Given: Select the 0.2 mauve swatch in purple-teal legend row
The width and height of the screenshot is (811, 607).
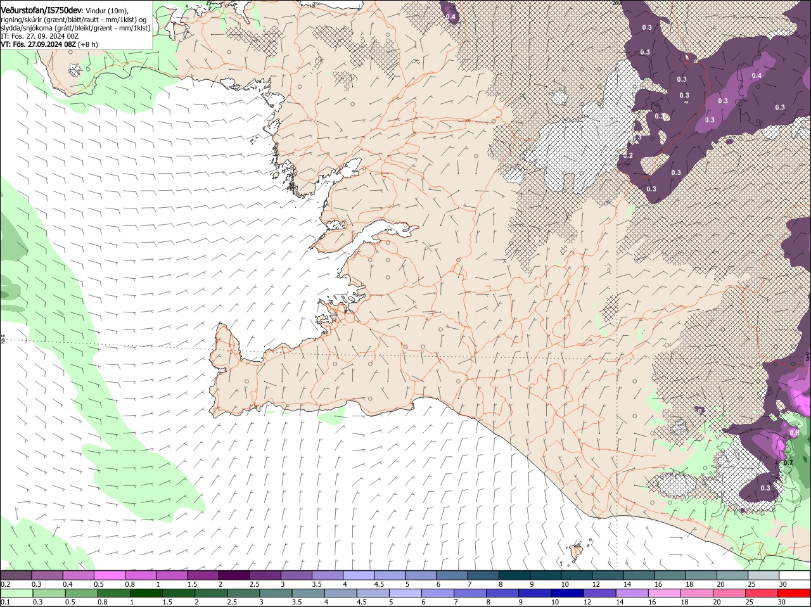Looking at the screenshot, I should [x=16, y=575].
